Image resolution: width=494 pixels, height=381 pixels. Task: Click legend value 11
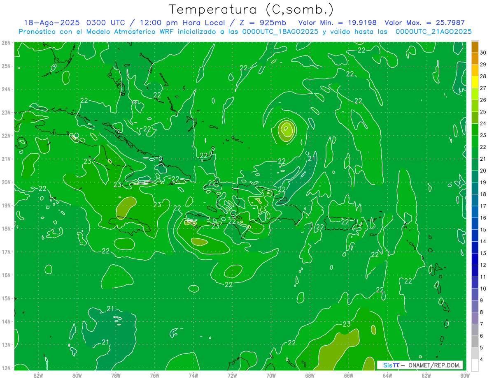(483, 277)
